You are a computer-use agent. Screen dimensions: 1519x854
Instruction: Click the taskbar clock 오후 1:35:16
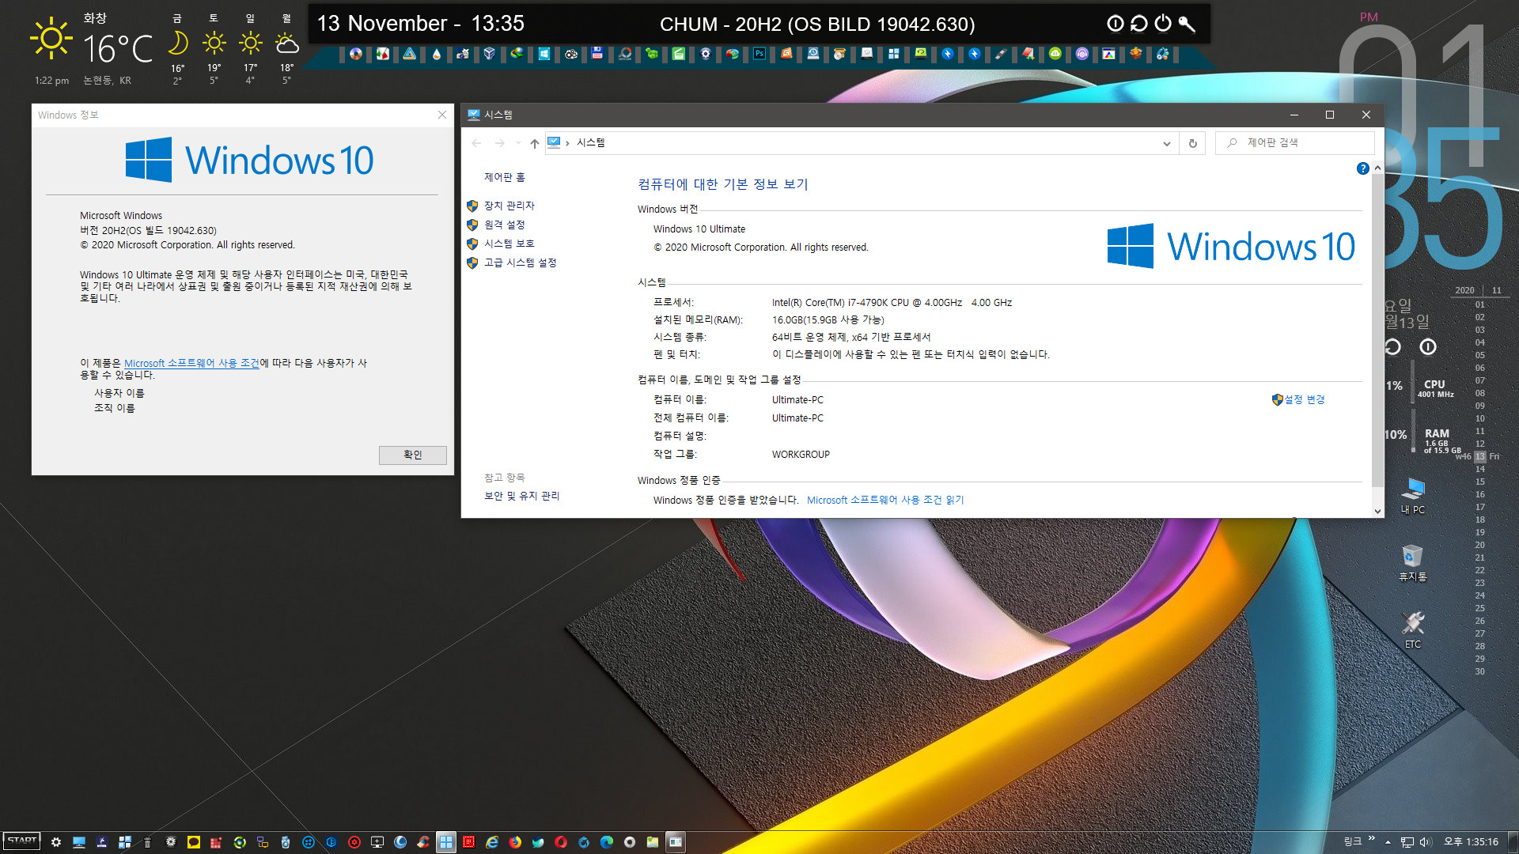pyautogui.click(x=1471, y=842)
